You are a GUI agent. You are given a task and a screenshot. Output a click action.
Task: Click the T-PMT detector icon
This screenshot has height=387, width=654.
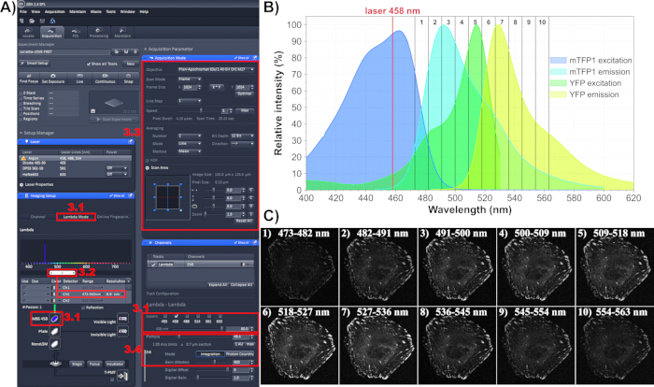click(x=122, y=376)
